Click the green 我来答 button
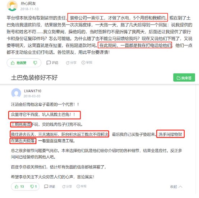199x198 pixels. click(184, 77)
